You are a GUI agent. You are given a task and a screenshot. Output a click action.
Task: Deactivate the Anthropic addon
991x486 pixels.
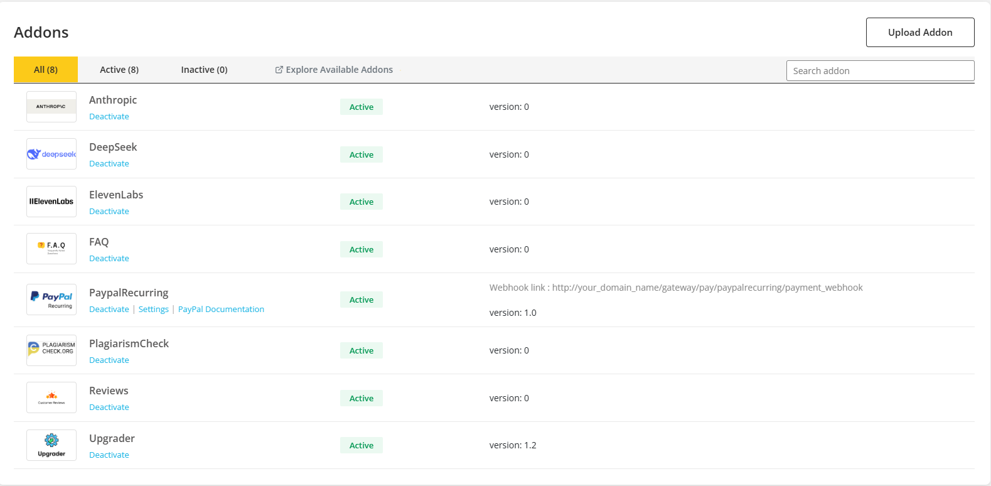[x=109, y=117]
